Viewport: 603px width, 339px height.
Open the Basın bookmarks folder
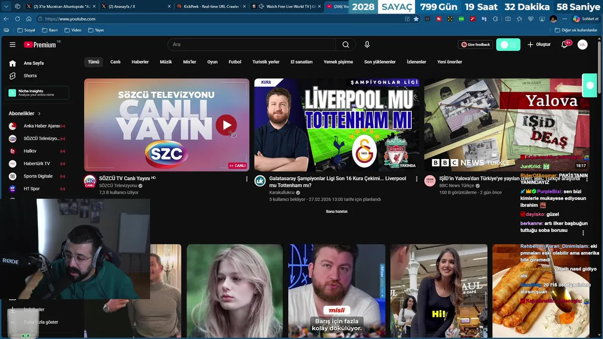(50, 30)
